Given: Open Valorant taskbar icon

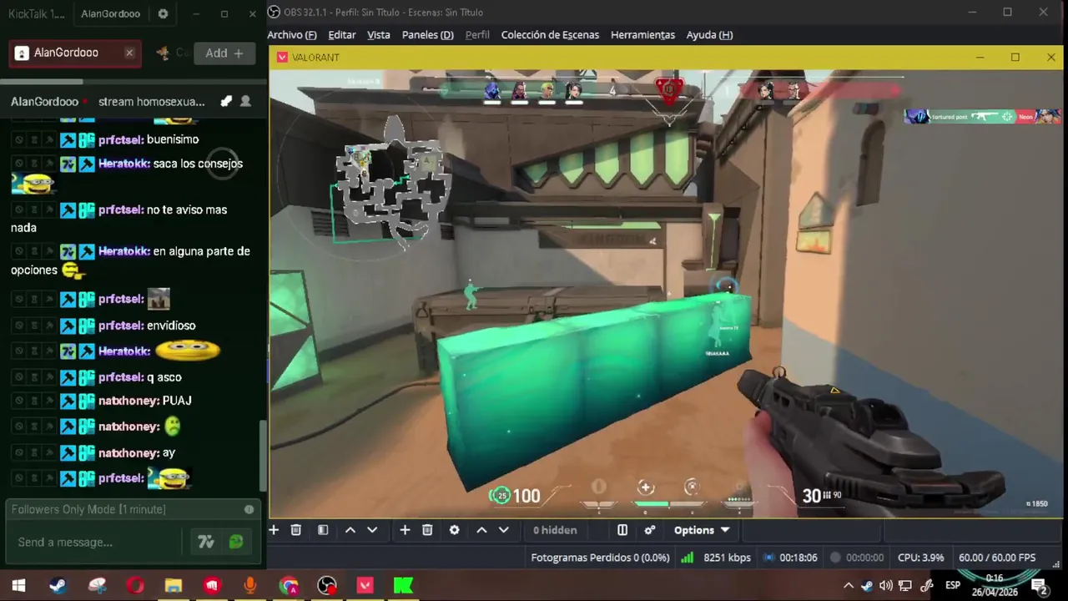Looking at the screenshot, I should [365, 586].
